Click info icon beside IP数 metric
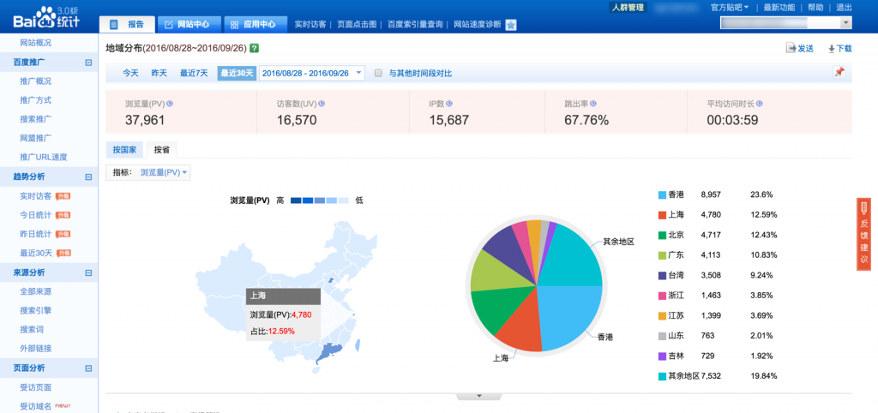 coord(449,104)
